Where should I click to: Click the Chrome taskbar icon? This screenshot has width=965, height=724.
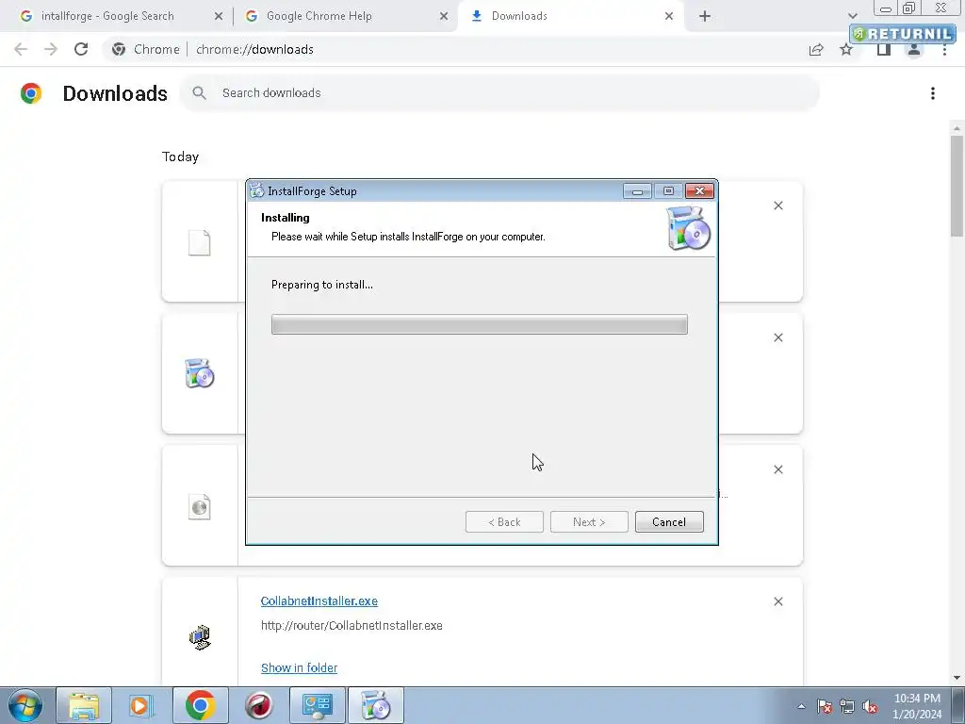200,705
